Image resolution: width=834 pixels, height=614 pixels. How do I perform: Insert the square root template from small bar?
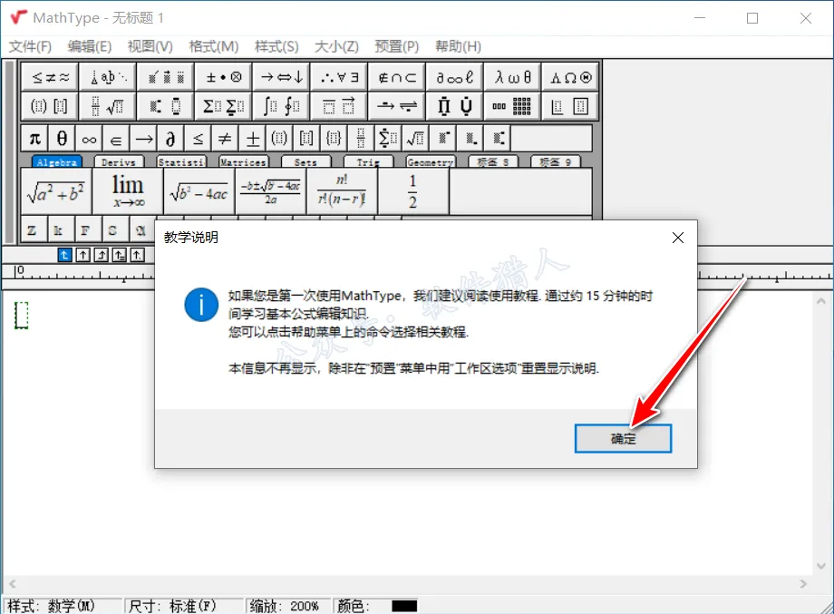415,139
